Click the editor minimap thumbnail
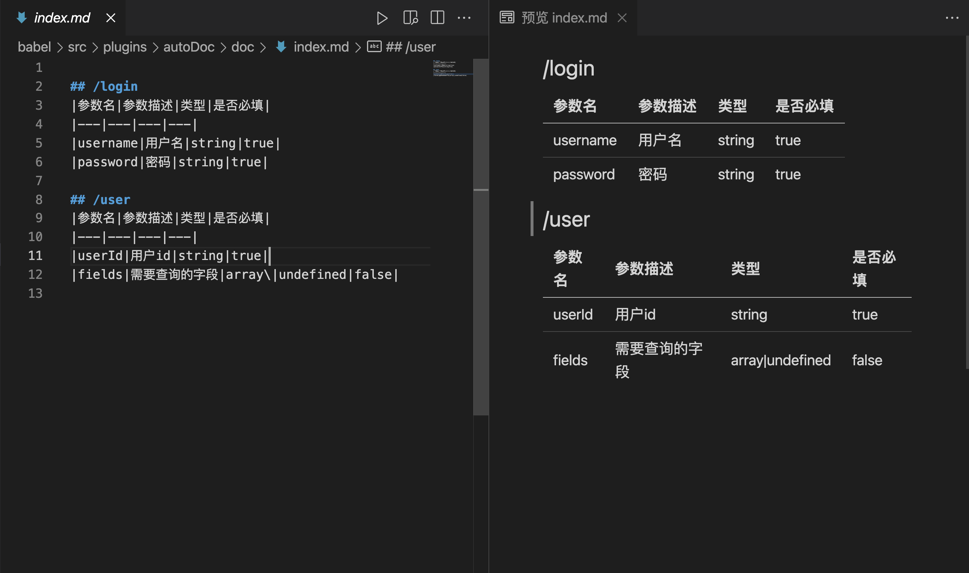Image resolution: width=969 pixels, height=573 pixels. (x=451, y=68)
